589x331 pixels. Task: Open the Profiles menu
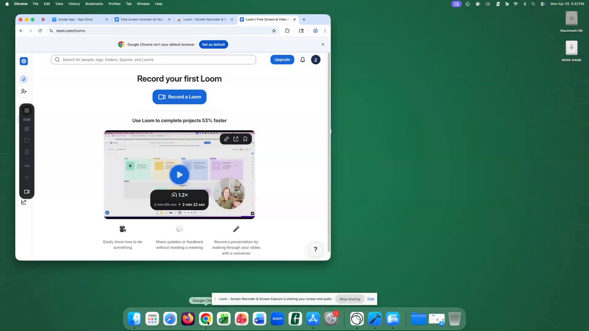[115, 4]
